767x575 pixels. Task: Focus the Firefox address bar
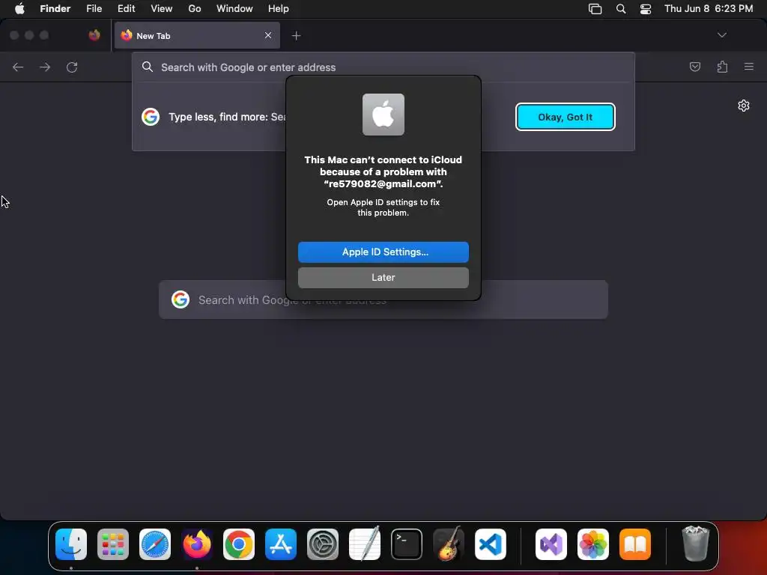tap(383, 67)
